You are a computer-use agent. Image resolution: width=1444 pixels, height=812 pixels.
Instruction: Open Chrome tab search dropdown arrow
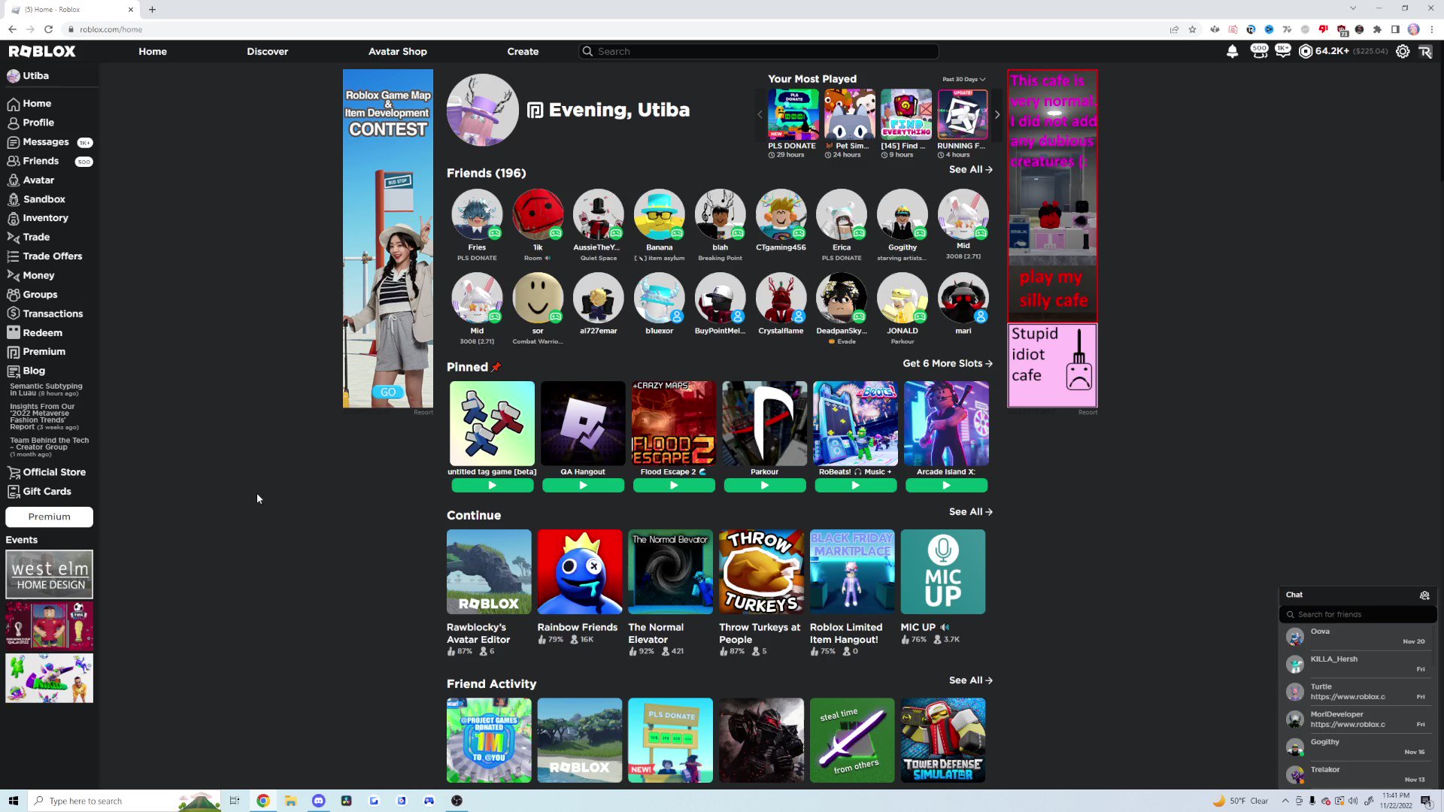pyautogui.click(x=1353, y=8)
